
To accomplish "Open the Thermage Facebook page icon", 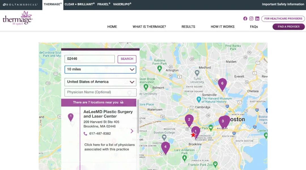I will click(245, 18).
